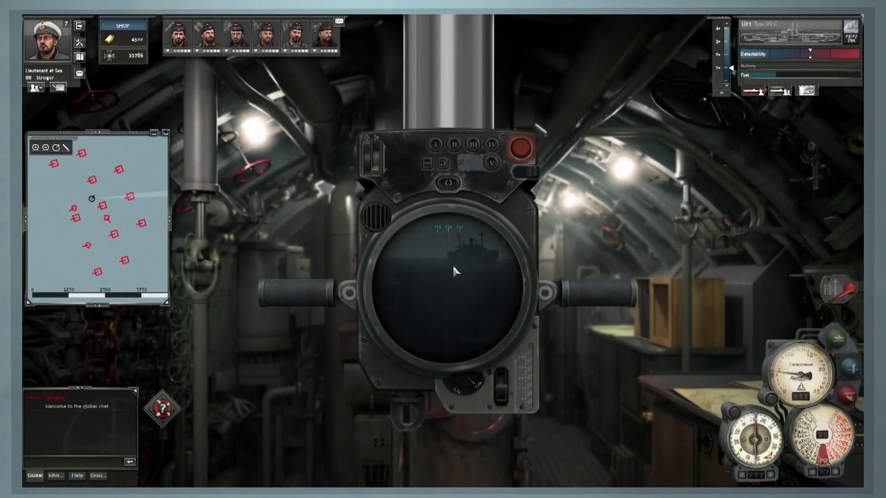Select the map ruler line tool
886x498 pixels.
(x=66, y=147)
